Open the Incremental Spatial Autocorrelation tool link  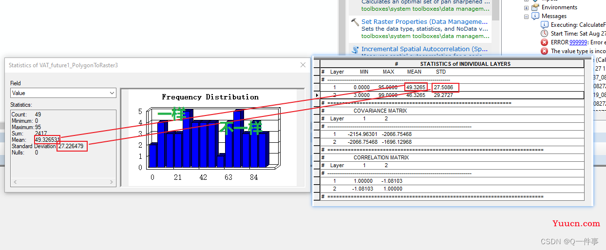point(424,49)
